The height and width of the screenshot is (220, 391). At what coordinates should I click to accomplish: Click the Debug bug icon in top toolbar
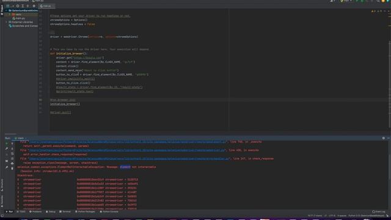(362, 1)
